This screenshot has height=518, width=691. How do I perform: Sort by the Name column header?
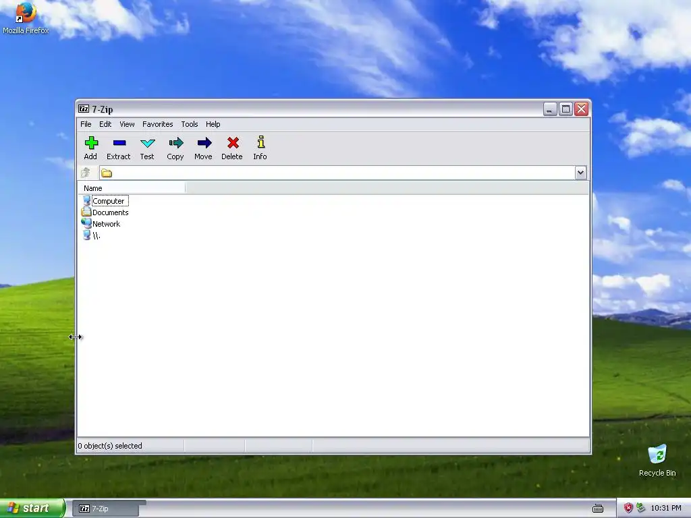132,188
